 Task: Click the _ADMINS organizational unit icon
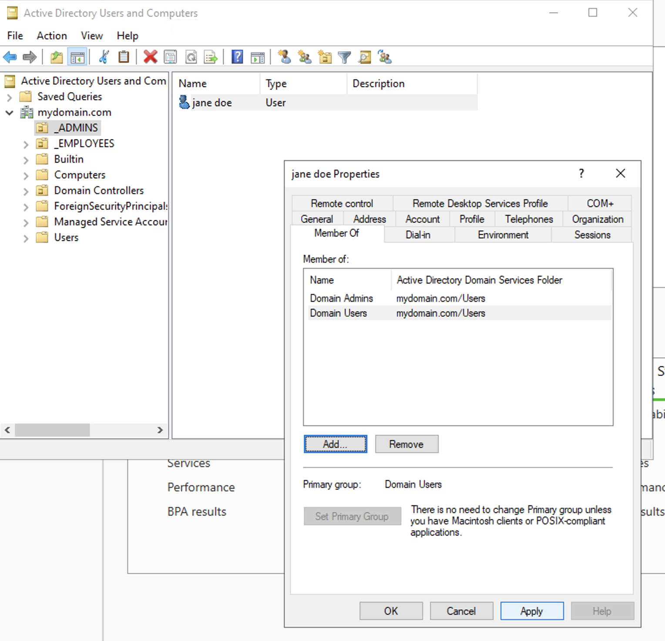(42, 128)
